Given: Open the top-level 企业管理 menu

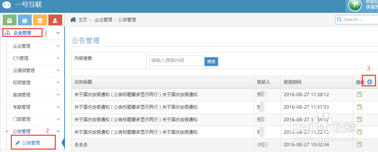Looking at the screenshot, I should [x=23, y=33].
